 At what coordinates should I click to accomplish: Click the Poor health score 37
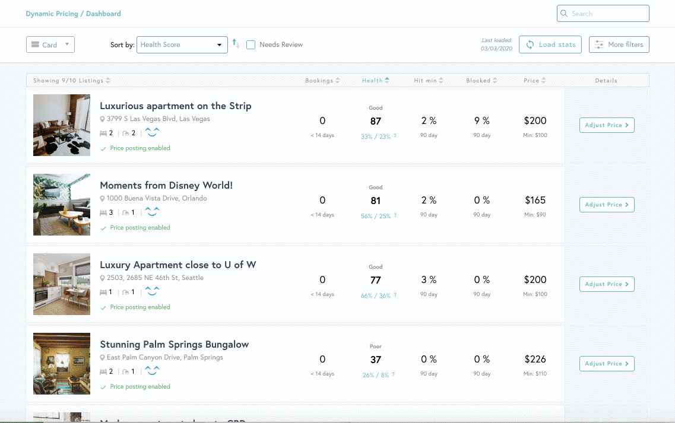coord(375,360)
